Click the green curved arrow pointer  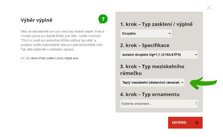(x=204, y=82)
